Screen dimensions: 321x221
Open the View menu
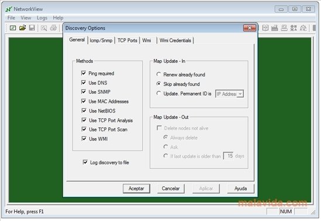[26, 17]
